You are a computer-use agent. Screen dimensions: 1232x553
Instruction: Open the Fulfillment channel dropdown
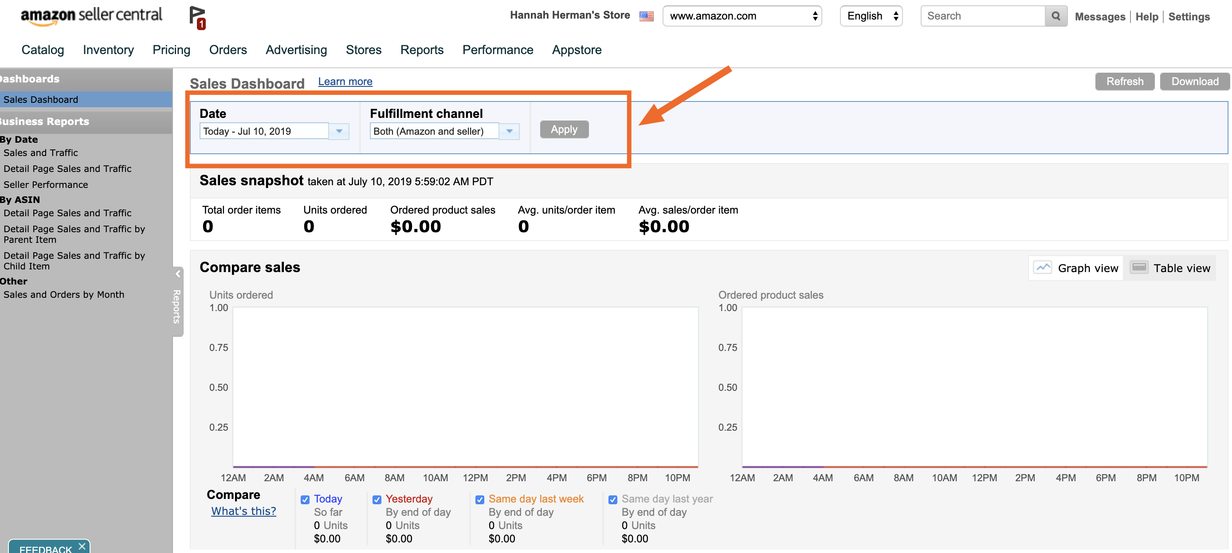point(444,131)
